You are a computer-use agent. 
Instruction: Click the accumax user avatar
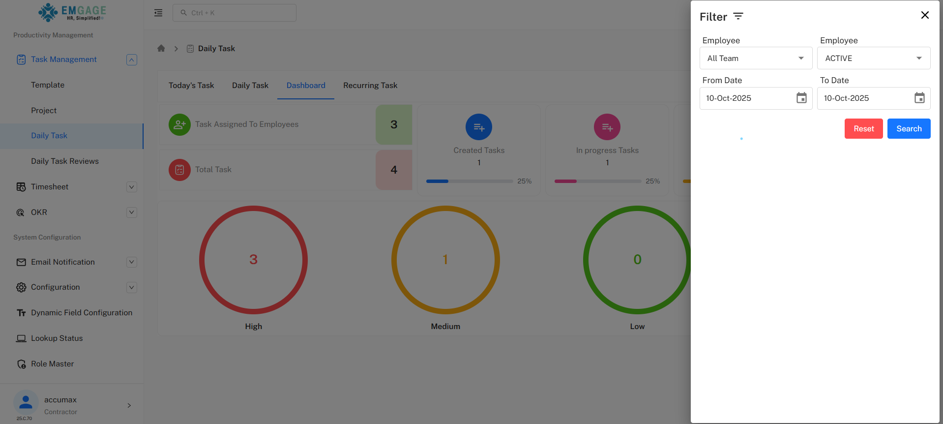(x=26, y=402)
